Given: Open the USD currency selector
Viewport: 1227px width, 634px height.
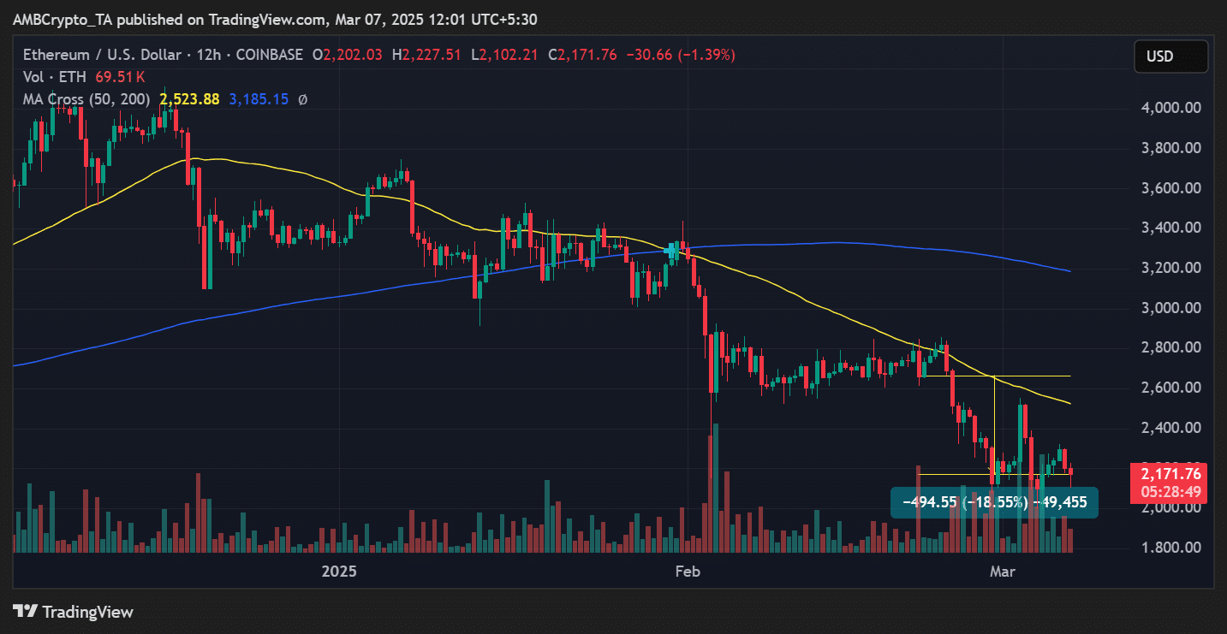Looking at the screenshot, I should 1170,56.
